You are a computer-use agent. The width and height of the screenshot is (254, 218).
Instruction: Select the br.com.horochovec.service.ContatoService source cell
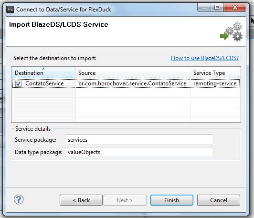coord(132,83)
